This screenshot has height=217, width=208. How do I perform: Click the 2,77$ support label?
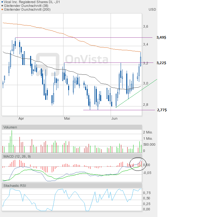coord(162,110)
